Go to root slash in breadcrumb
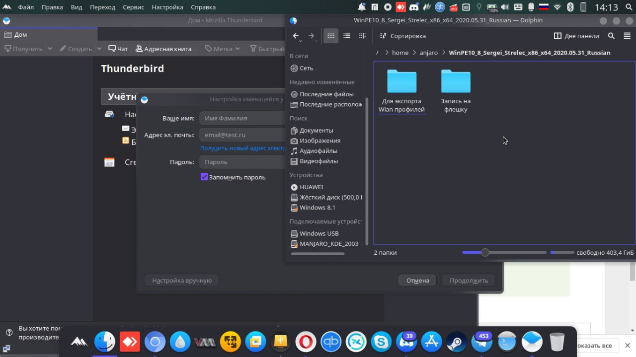The height and width of the screenshot is (357, 636). coord(378,53)
